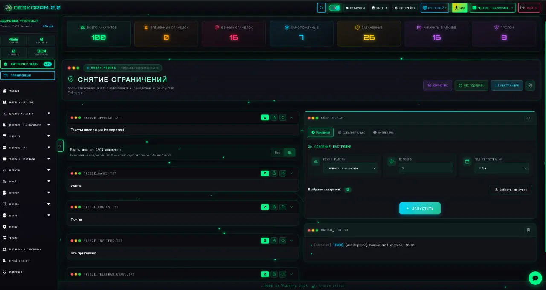546x290 pixels.
Task: Click the Запустить button
Action: [420, 208]
